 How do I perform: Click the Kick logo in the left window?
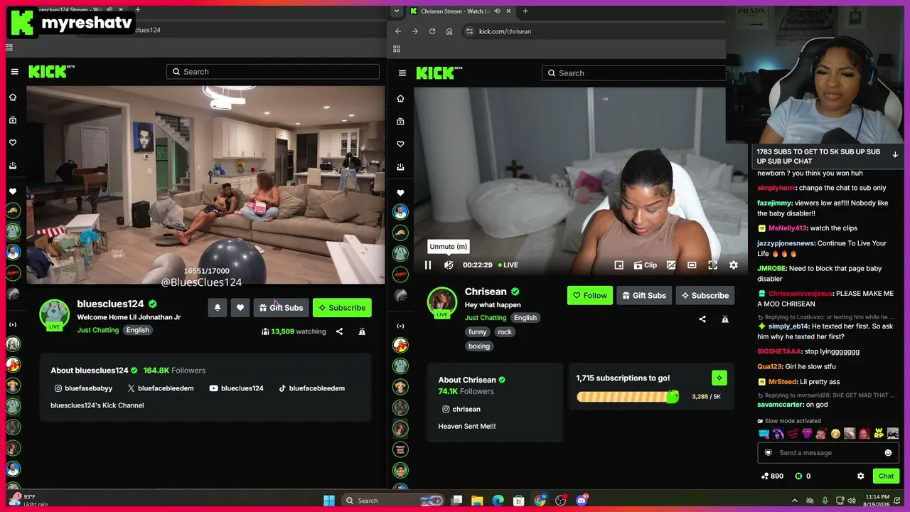pos(51,72)
